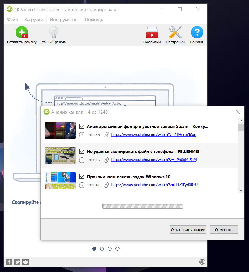This screenshot has width=249, height=272.
Task: Click the Помощь question mark icon
Action: coord(197,32)
